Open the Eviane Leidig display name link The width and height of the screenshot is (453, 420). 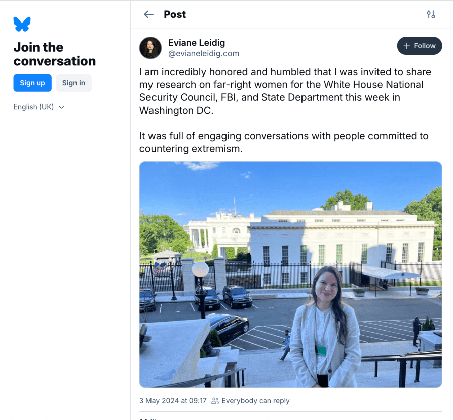(196, 43)
